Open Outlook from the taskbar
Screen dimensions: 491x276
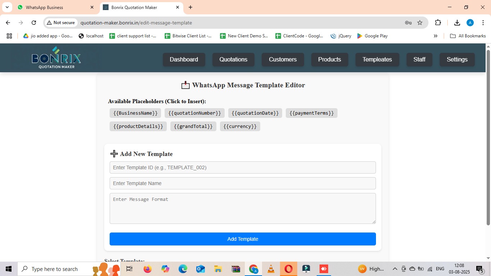tap(200, 269)
